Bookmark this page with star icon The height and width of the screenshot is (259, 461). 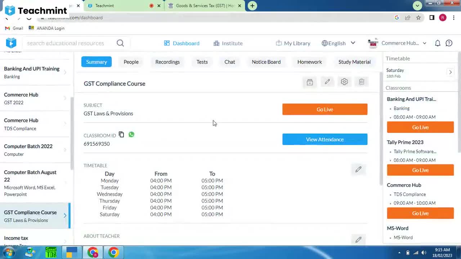coord(419,18)
